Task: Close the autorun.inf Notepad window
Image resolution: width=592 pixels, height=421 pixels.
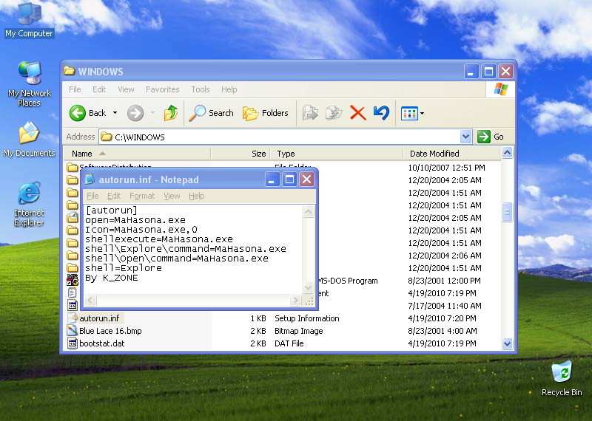Action: pos(306,179)
